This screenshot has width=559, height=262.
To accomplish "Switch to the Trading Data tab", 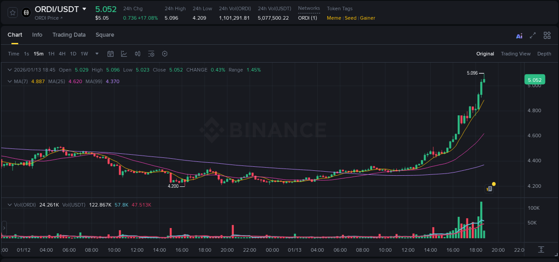I will (x=69, y=34).
